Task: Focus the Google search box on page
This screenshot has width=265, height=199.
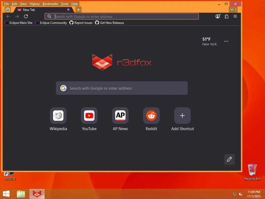Action: click(122, 88)
